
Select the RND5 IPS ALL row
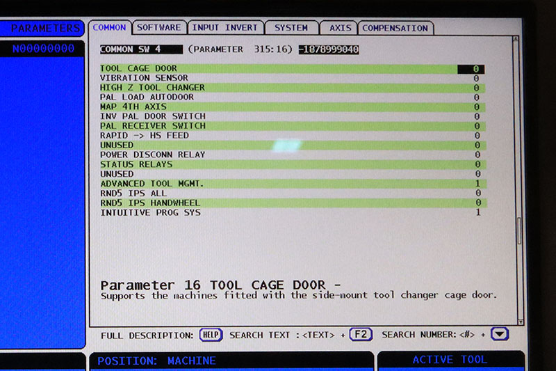[x=293, y=193]
